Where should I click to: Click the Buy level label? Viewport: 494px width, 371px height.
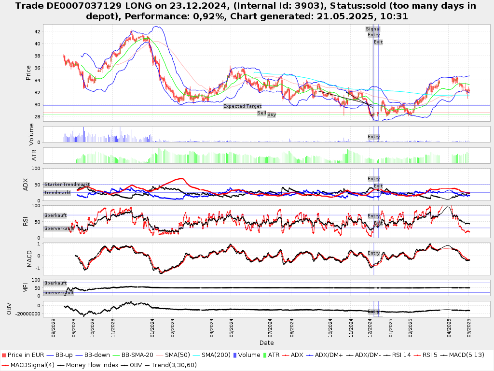[x=272, y=114]
